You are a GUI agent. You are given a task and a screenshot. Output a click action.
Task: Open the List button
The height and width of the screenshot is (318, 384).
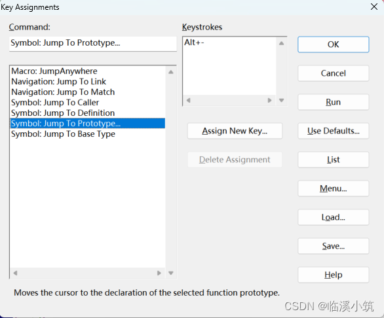pyautogui.click(x=333, y=160)
